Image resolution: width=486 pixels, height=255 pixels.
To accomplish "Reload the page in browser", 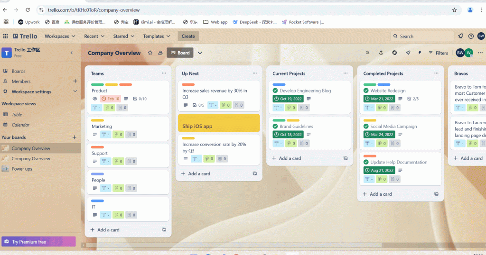I will click(28, 10).
